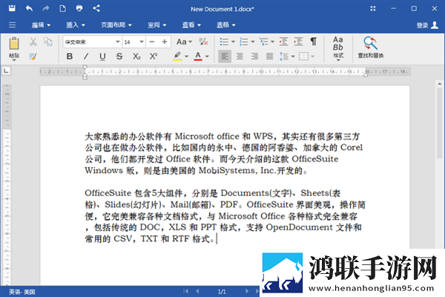Open the 页面布局 menu
Screen dimensions: 445x297
coord(116,25)
